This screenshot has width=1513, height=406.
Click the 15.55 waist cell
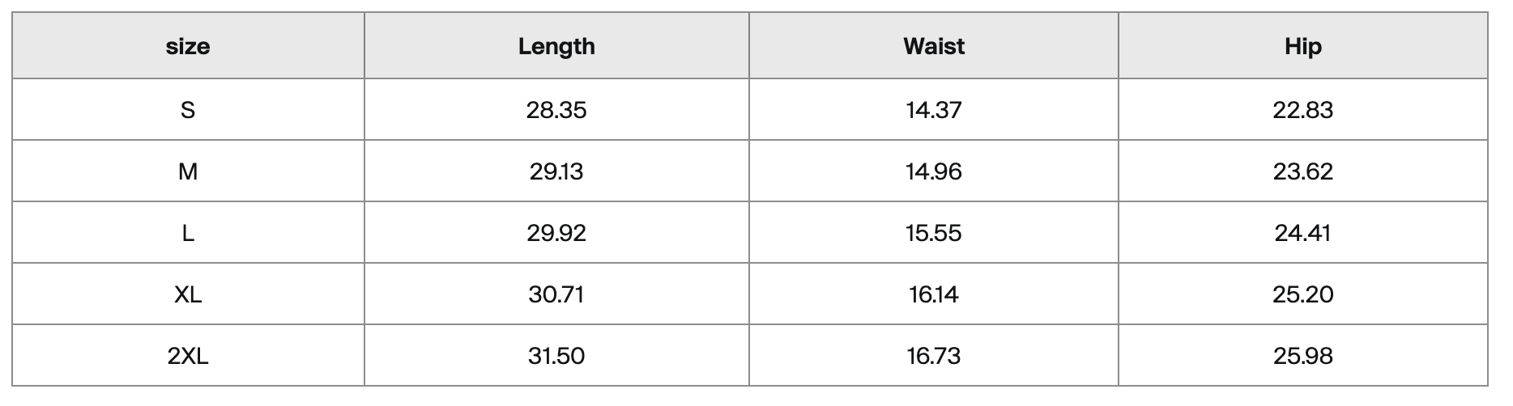[x=934, y=232]
